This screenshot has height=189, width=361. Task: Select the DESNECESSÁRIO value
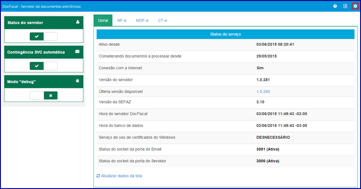pyautogui.click(x=273, y=138)
